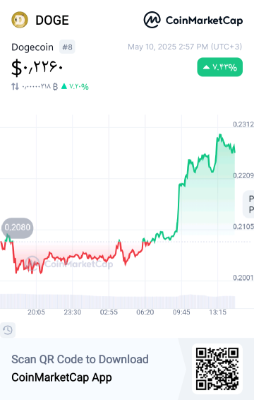
Task: Click the green triangle beside the BTC percent change
Action: click(x=64, y=86)
